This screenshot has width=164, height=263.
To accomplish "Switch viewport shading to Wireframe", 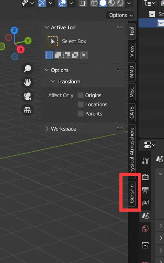I will point(94,3).
